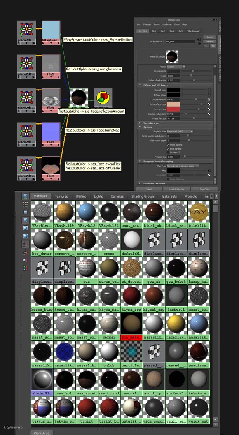Open the Map Type dropdown
The height and width of the screenshot is (435, 239).
click(x=183, y=166)
